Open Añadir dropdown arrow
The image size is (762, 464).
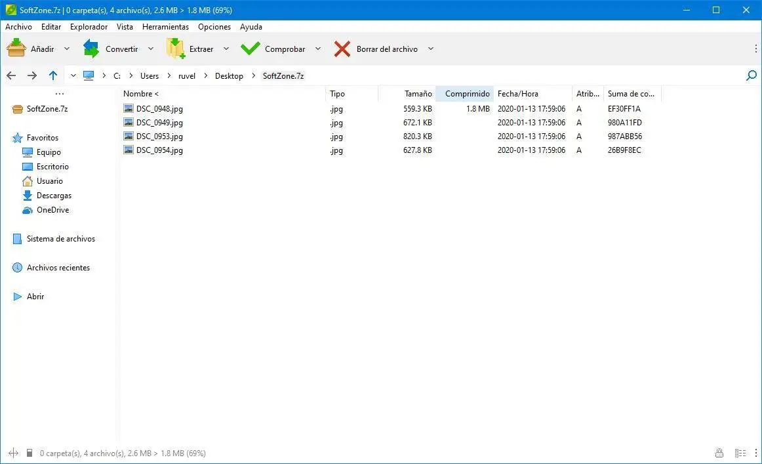pyautogui.click(x=67, y=49)
